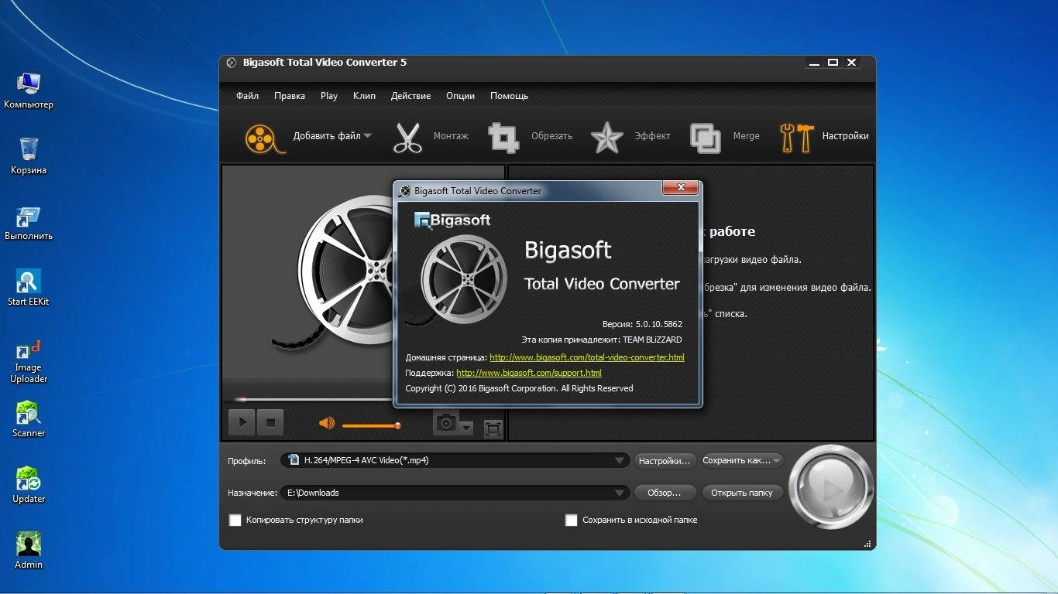Select the Crop (Обрезать) tool
Screen dimensions: 1058x594
503,137
